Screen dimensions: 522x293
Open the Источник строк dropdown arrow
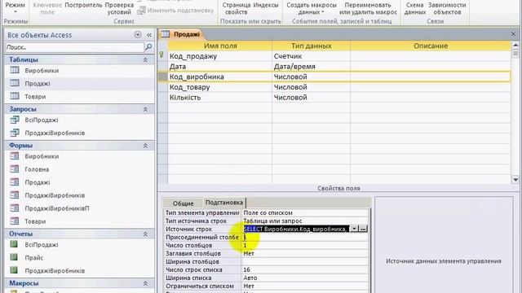pyautogui.click(x=354, y=229)
